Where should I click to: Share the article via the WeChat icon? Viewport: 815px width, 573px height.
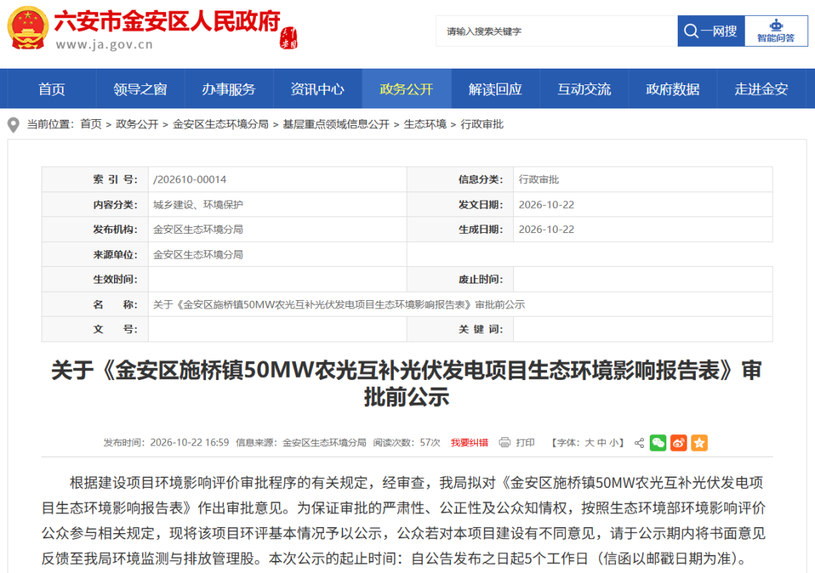tap(658, 443)
